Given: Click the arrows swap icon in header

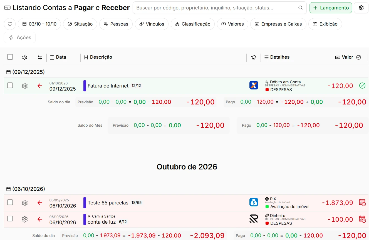Looking at the screenshot, I should 40,57.
